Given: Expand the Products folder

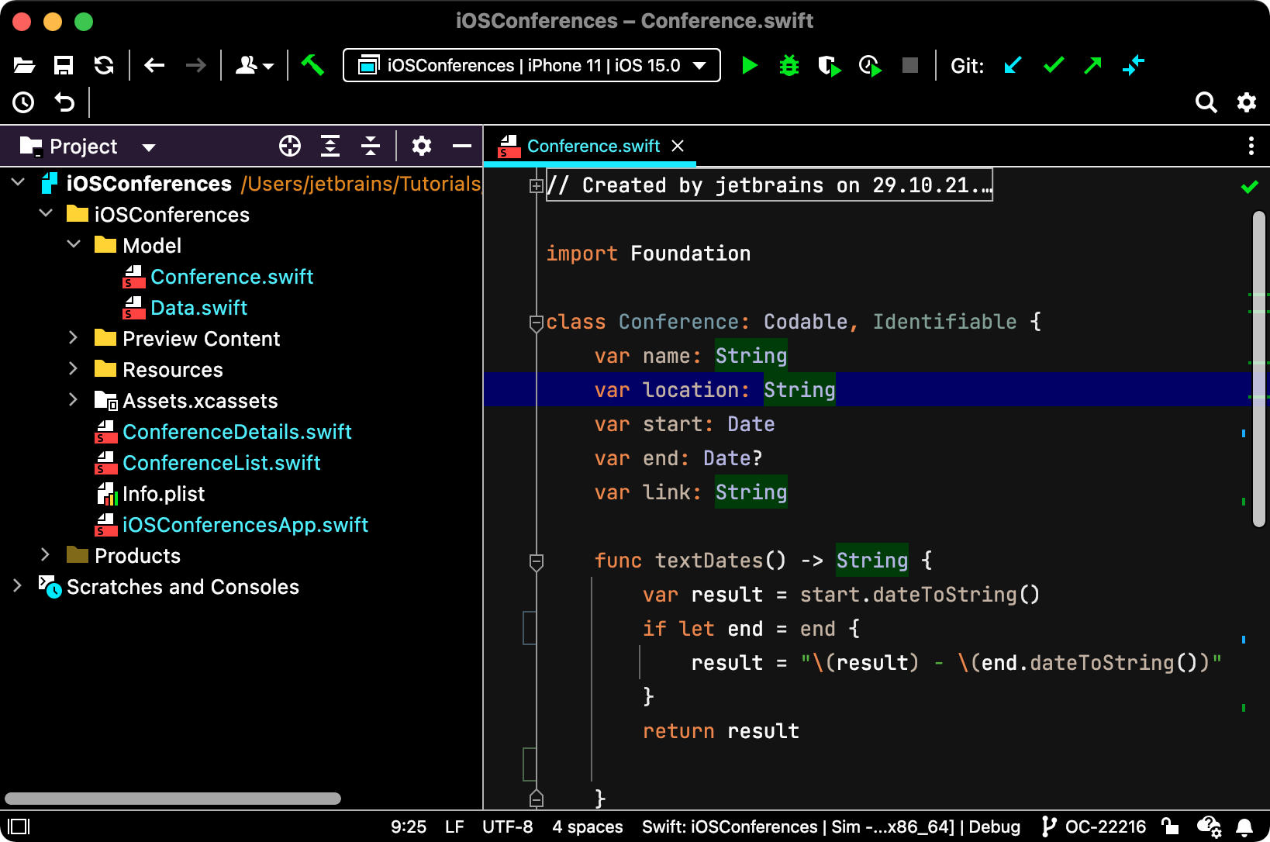Looking at the screenshot, I should 45,555.
